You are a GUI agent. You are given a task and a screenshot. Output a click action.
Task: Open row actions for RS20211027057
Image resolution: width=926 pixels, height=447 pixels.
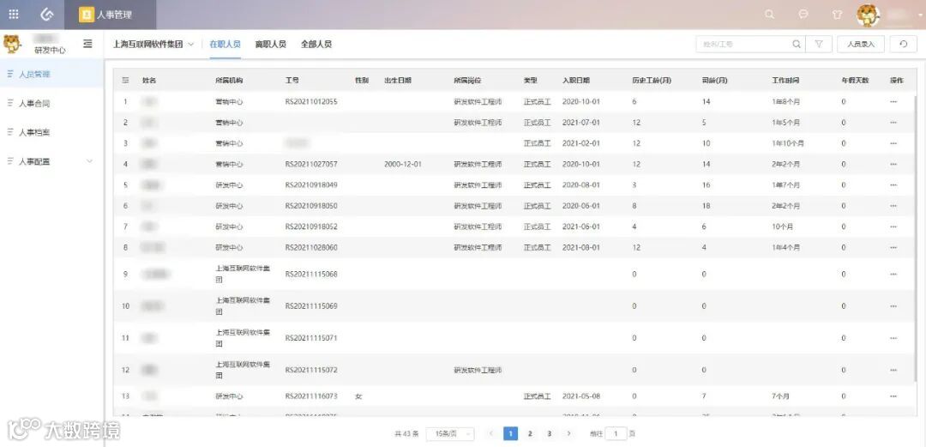point(893,164)
